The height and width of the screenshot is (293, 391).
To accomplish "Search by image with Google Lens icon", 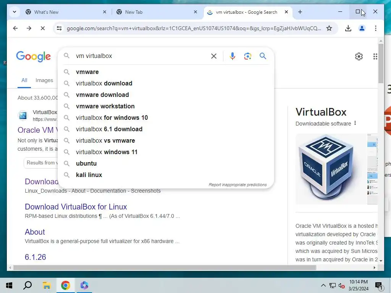I will pos(247,56).
